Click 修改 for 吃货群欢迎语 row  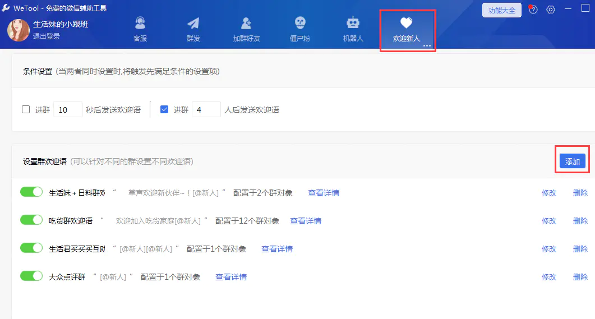[x=548, y=221]
